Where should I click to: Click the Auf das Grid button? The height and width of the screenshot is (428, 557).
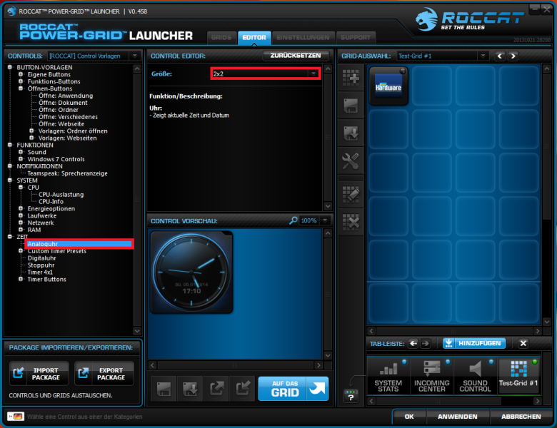tap(293, 389)
